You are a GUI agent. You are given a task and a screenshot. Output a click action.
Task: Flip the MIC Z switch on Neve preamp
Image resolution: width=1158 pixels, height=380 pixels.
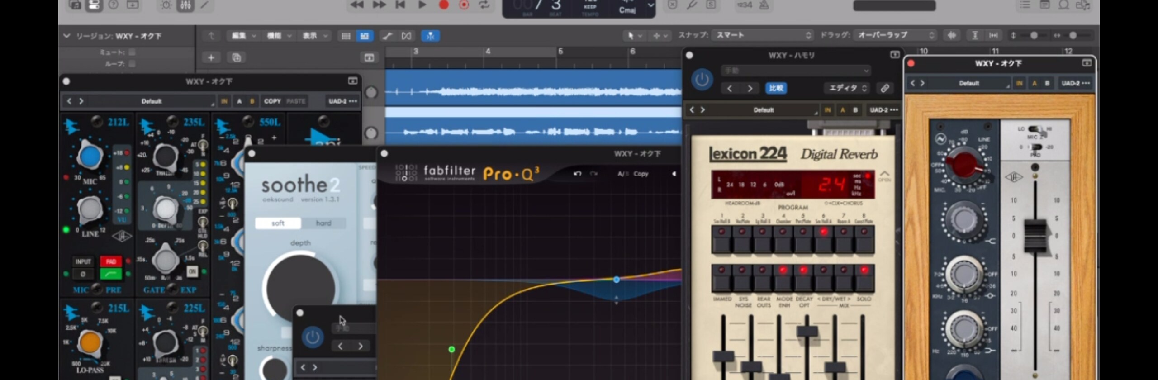click(1035, 129)
